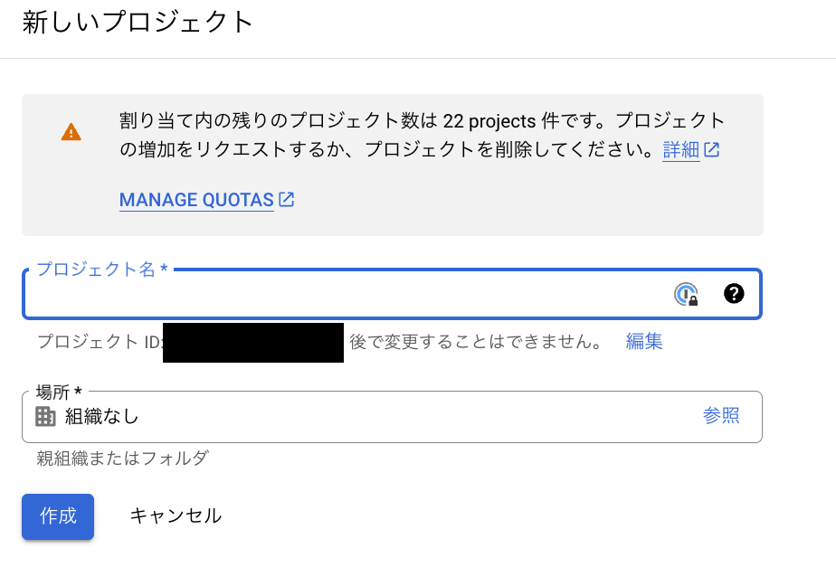Viewport: 836px width, 577px height.
Task: Click the organization building icon
Action: pyautogui.click(x=45, y=416)
